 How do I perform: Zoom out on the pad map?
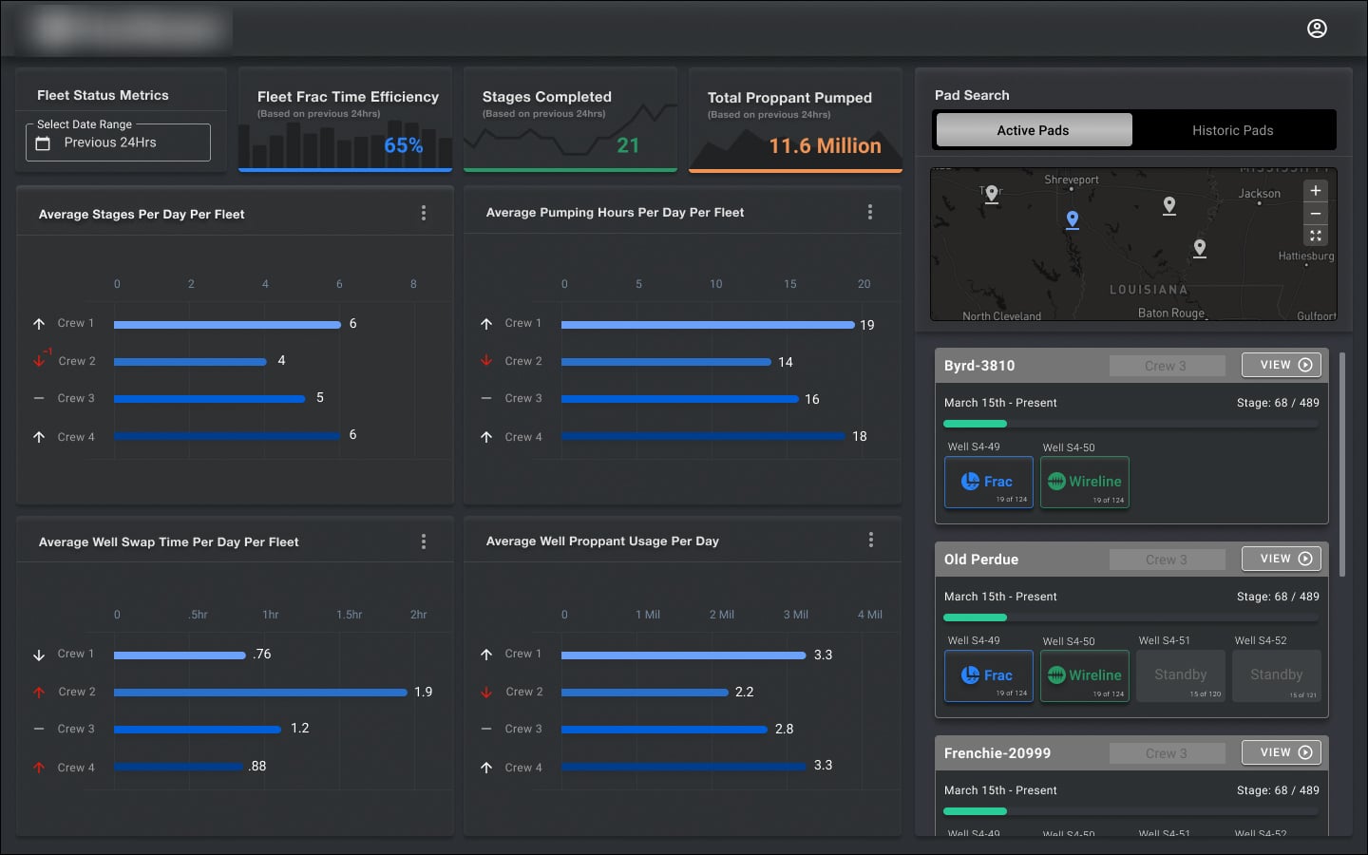click(1316, 214)
